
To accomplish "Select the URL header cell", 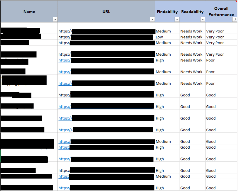I will 106,11.
